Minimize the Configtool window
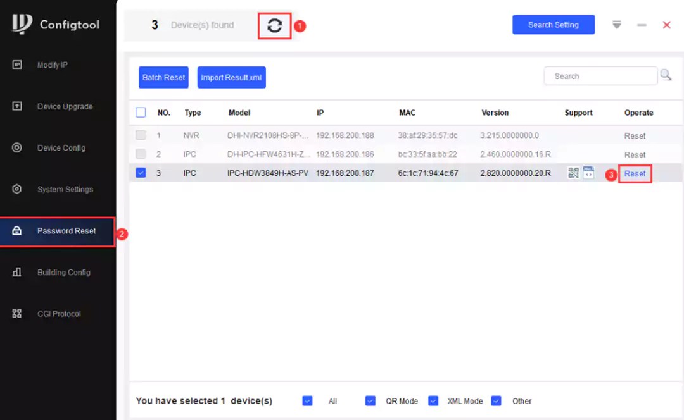Screen dimensions: 684x420 point(642,25)
